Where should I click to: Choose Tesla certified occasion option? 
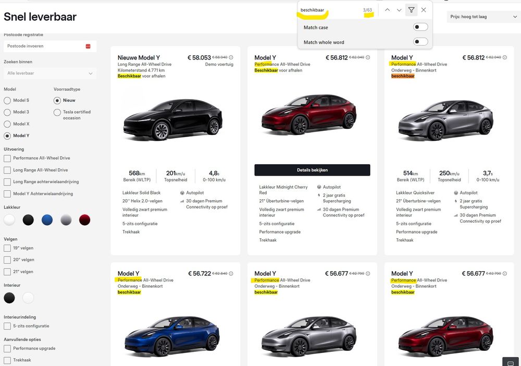coord(57,113)
